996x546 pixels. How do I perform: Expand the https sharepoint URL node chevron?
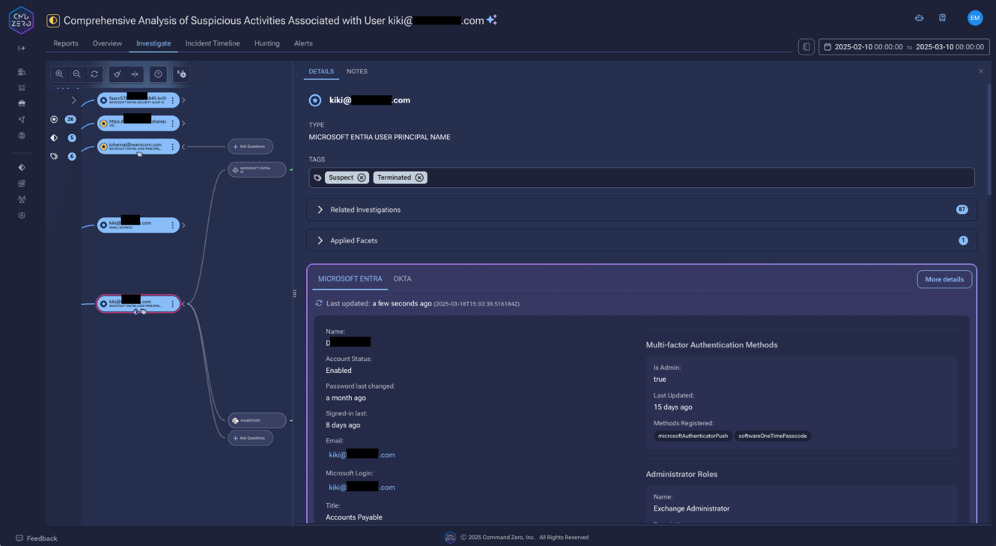click(184, 123)
